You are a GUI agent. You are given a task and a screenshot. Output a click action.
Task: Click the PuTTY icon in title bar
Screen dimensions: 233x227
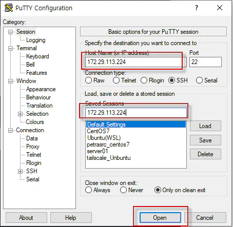pos(9,8)
